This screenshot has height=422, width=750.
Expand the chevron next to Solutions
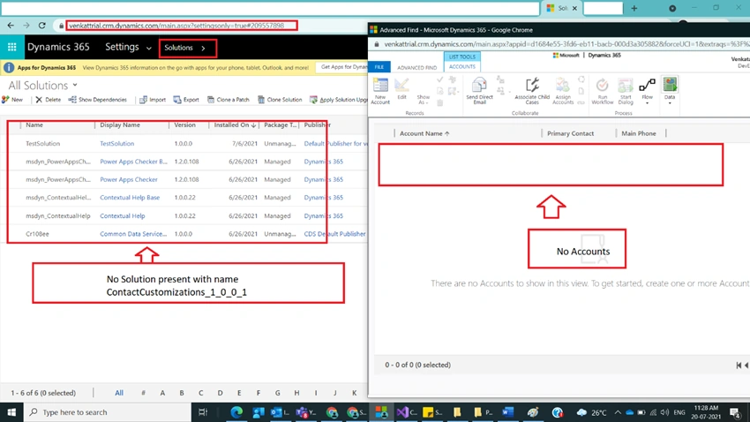[203, 49]
